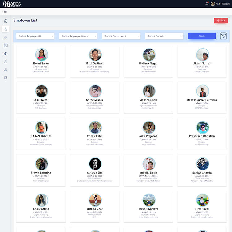Select Atharva Jha's employee card

(x=95, y=170)
